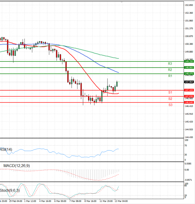
Task: Click the red 147.030 price tag
Action: 189,96
